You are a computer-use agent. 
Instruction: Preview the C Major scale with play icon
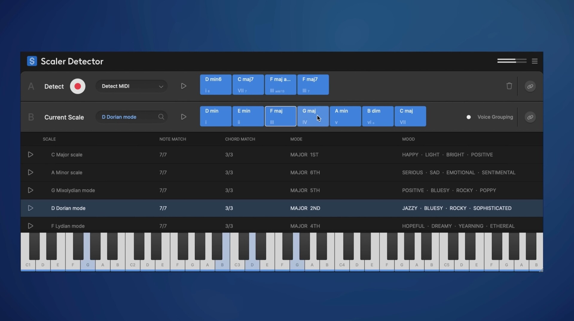[x=30, y=155]
